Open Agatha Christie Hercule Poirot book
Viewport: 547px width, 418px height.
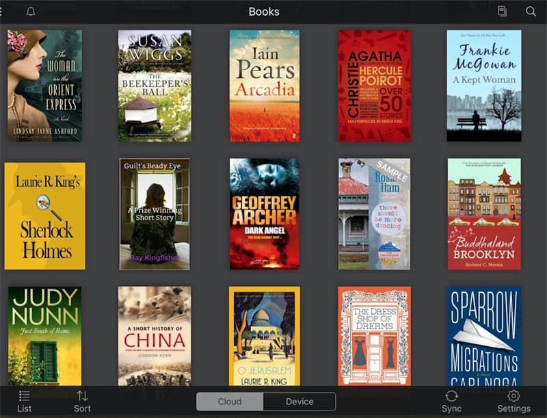[x=374, y=86]
